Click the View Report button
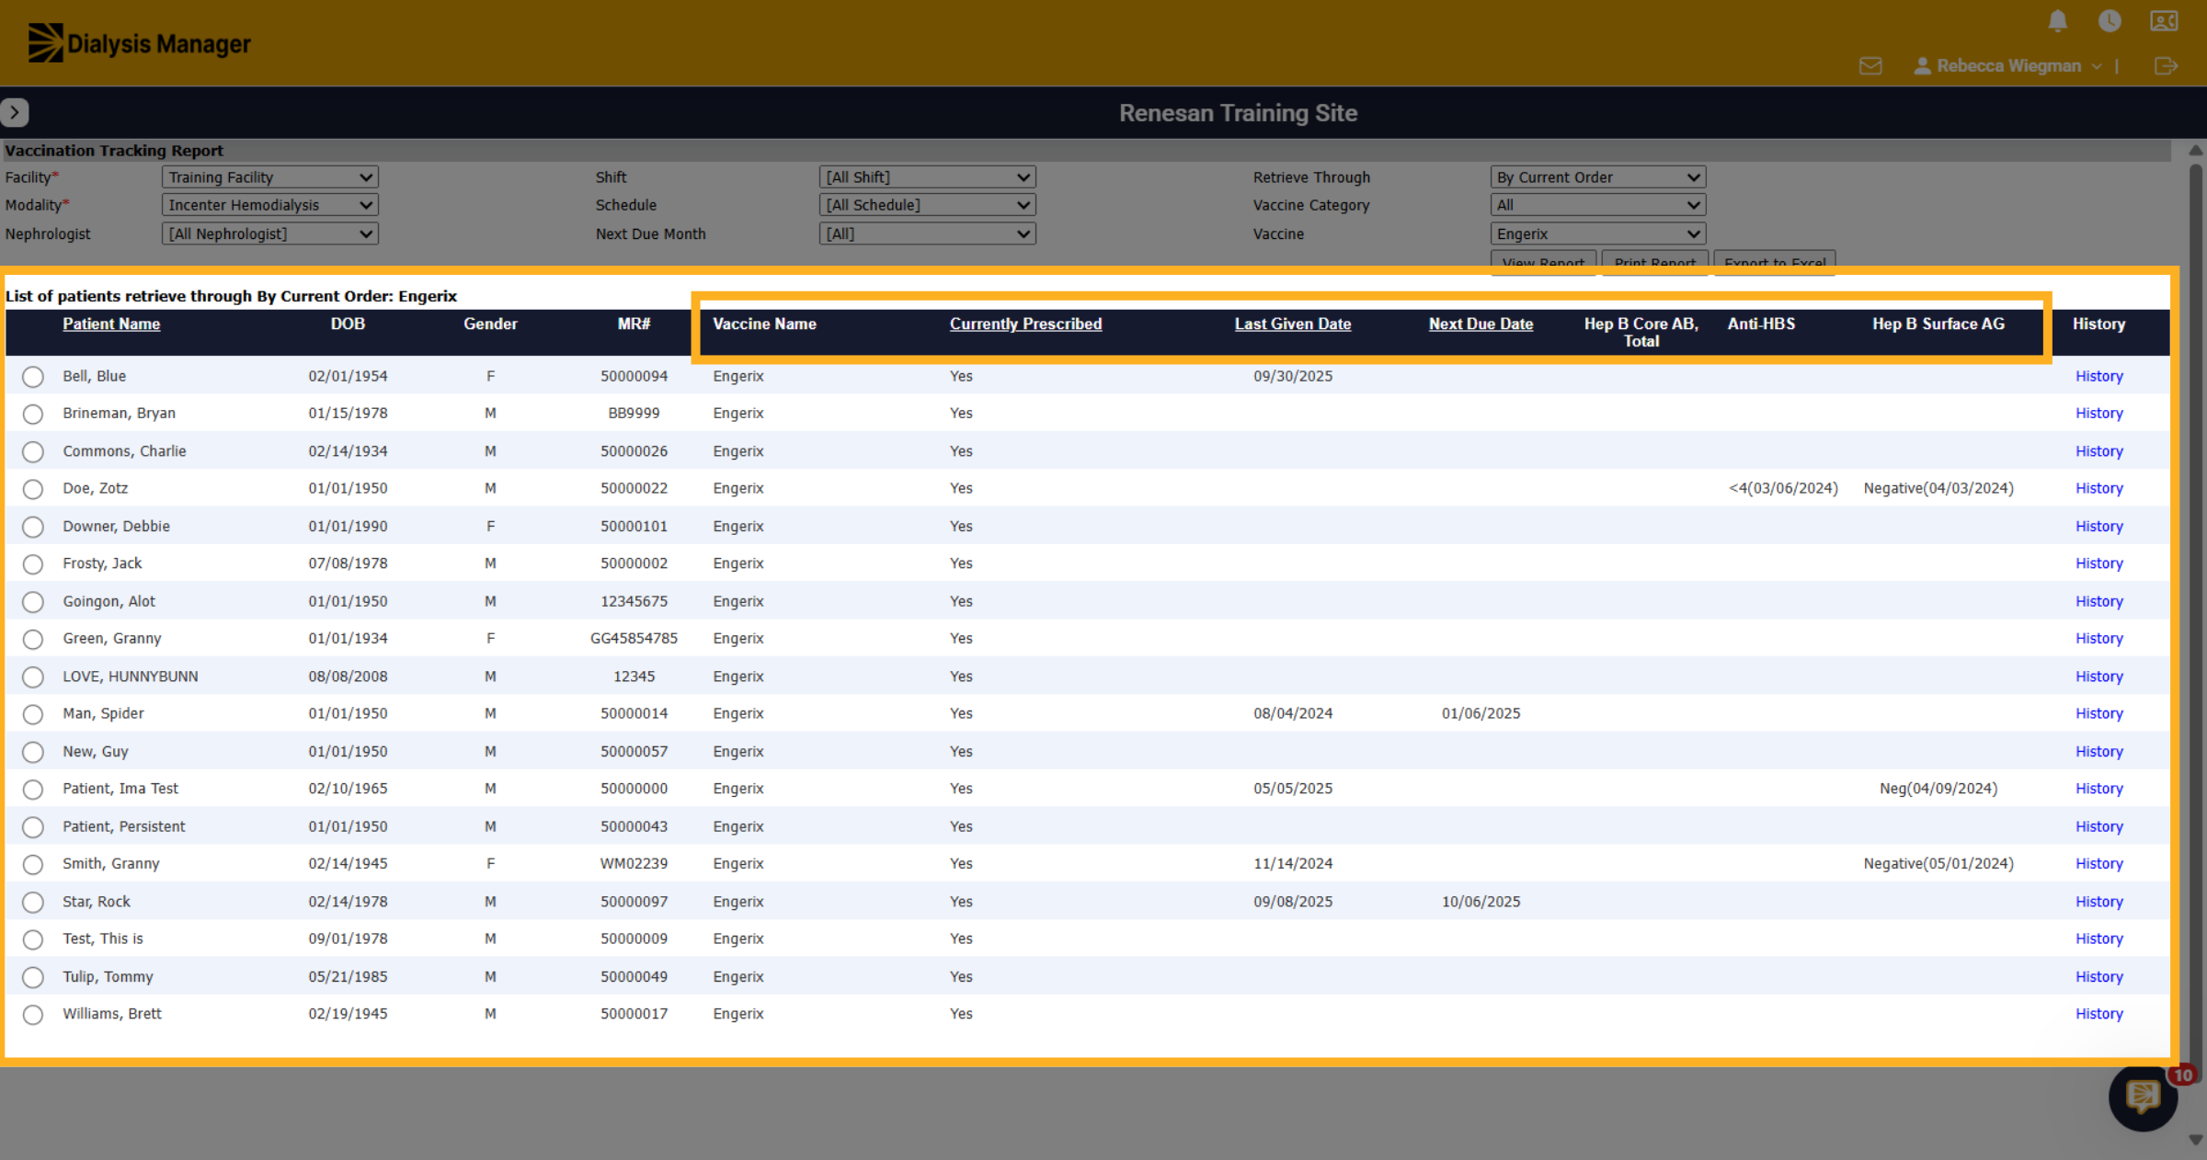Viewport: 2207px width, 1160px height. tap(1543, 261)
